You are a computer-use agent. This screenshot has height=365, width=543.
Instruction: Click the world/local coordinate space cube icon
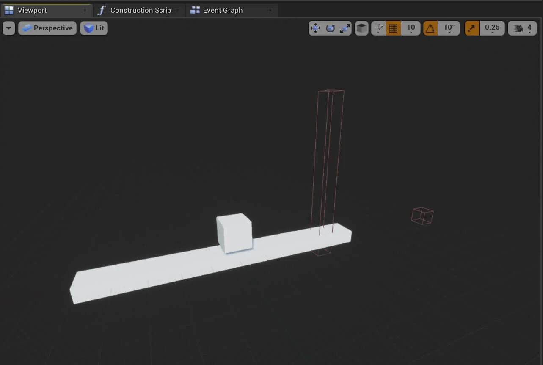tap(361, 28)
